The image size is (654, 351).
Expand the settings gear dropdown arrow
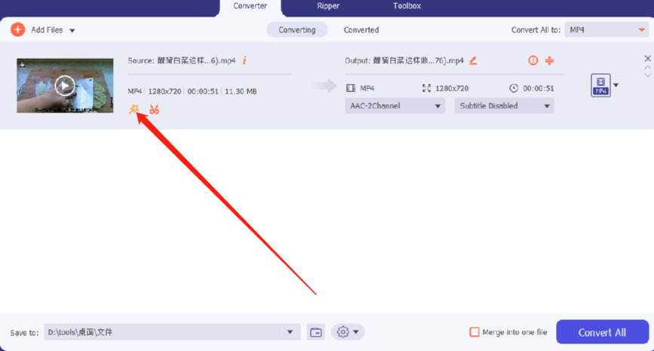(x=356, y=332)
